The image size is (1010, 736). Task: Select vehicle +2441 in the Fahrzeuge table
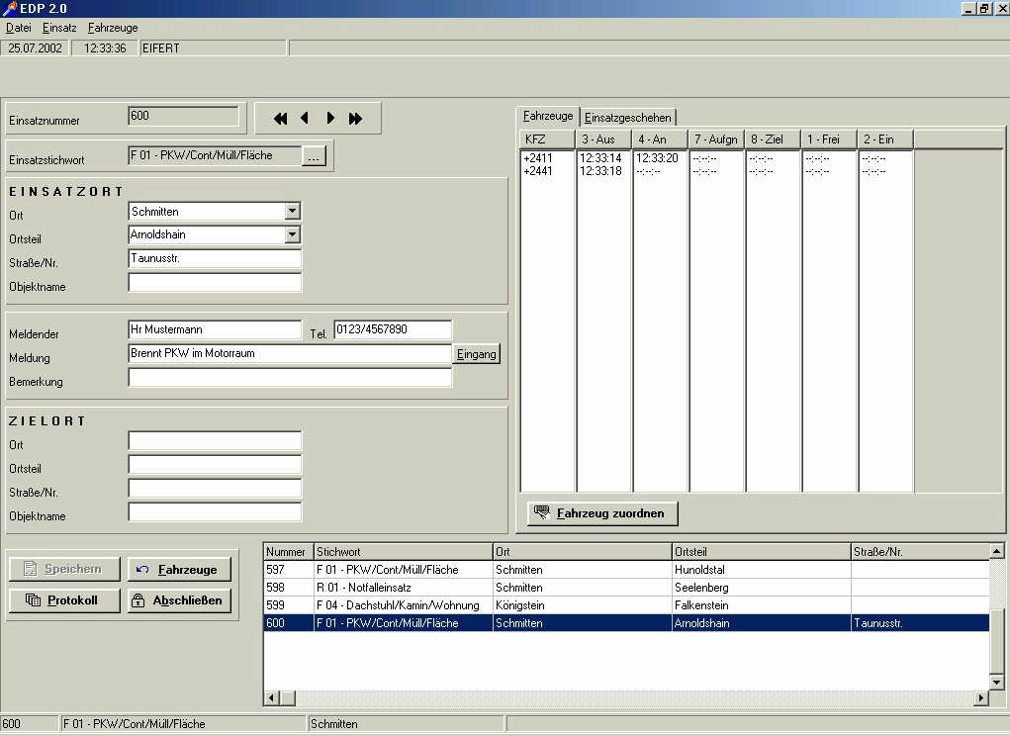click(539, 171)
